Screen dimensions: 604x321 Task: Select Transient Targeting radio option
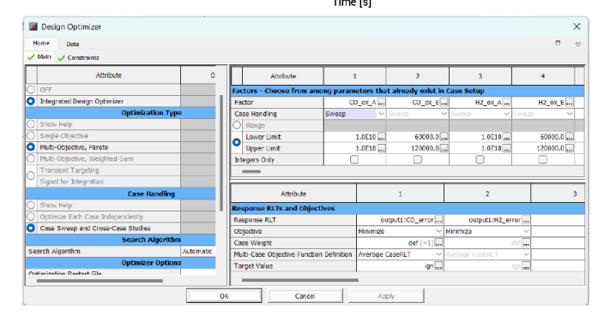[31, 175]
